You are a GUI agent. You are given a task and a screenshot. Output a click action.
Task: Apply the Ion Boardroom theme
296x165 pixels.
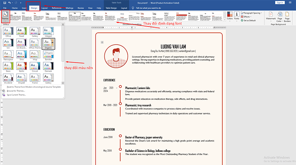(x=21, y=43)
